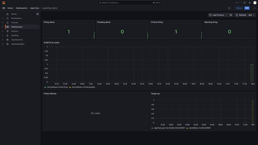Image resolution: width=258 pixels, height=145 pixels.
Task: Click the Explore compass icon
Action: pyautogui.click(x=8, y=31)
